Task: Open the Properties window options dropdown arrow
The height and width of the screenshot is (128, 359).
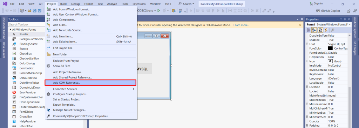Action: (x=341, y=19)
